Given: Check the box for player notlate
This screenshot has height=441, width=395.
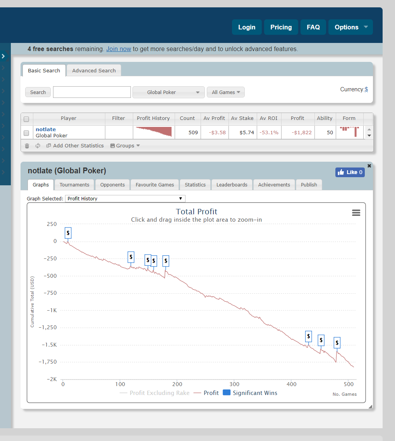Looking at the screenshot, I should click(26, 133).
